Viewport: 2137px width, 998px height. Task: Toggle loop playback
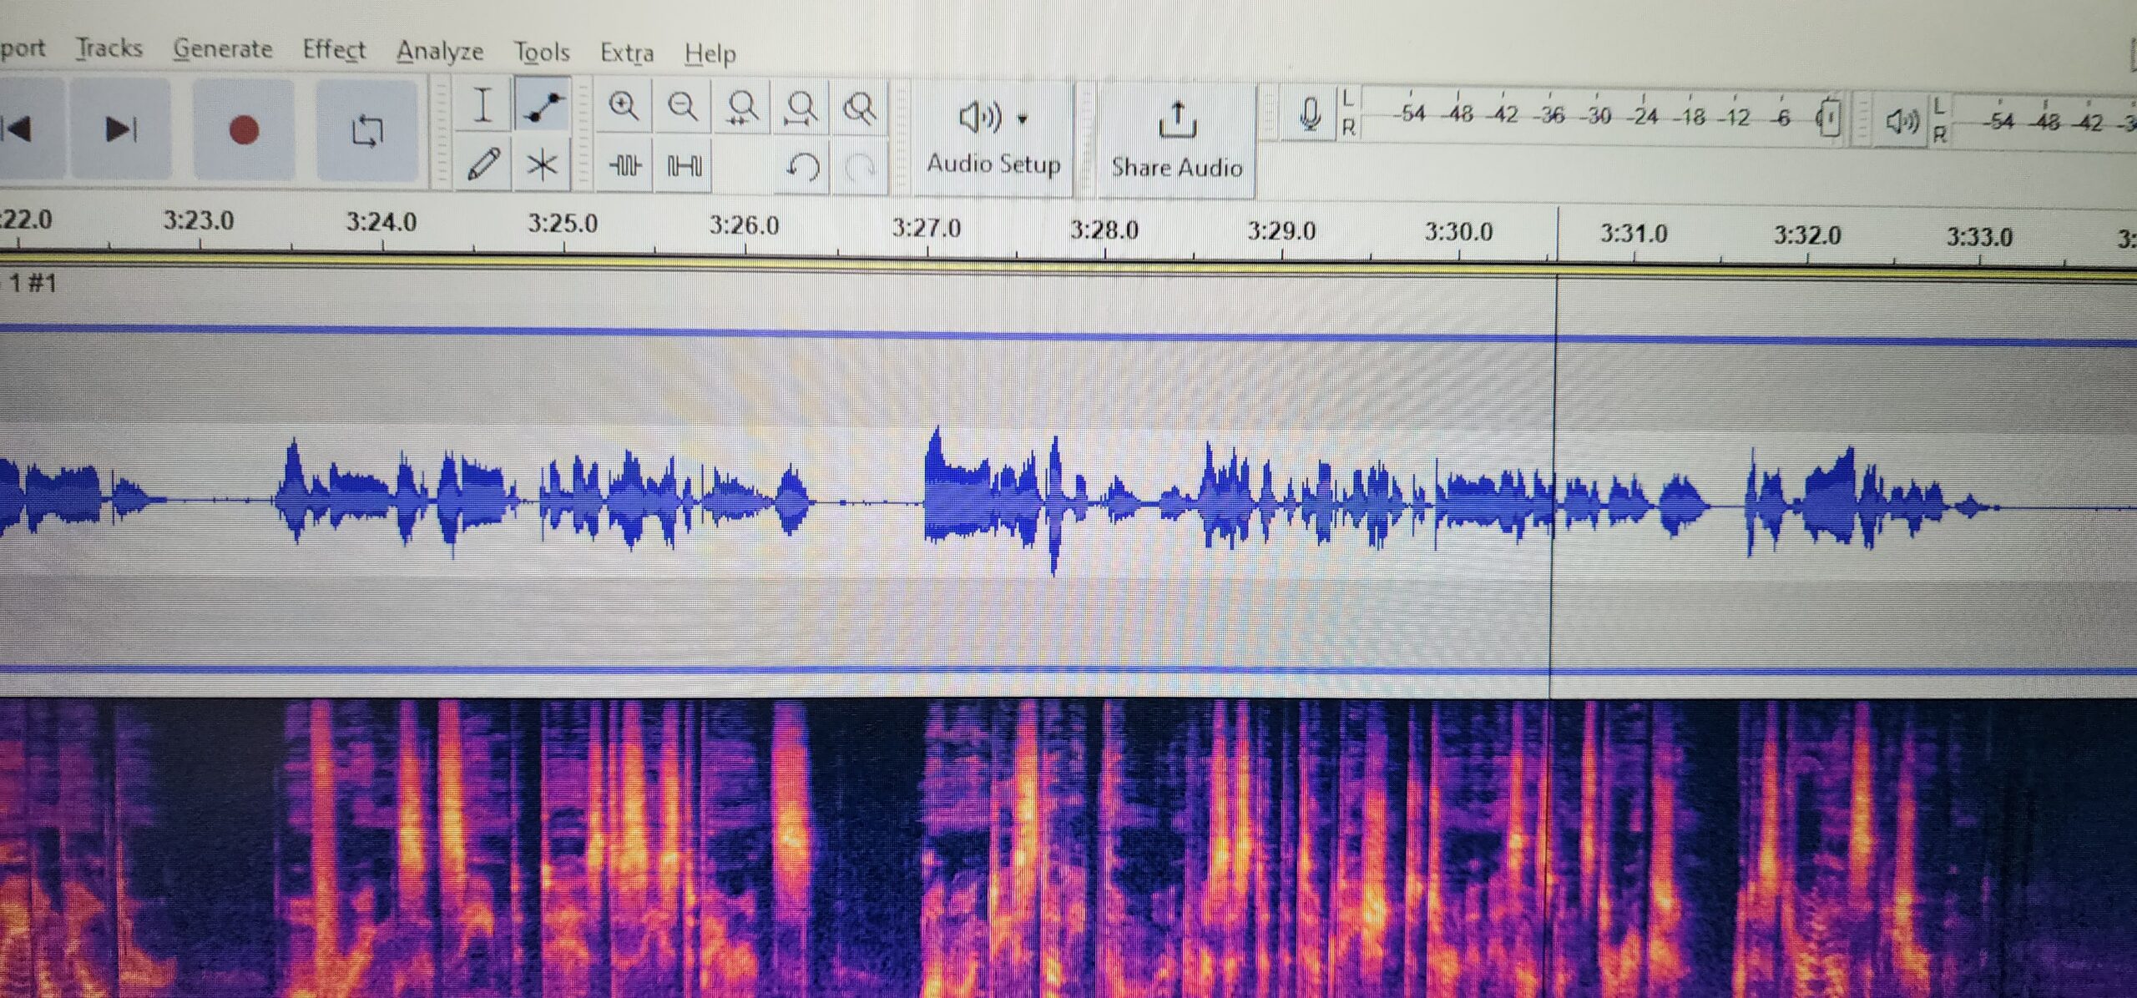click(367, 132)
